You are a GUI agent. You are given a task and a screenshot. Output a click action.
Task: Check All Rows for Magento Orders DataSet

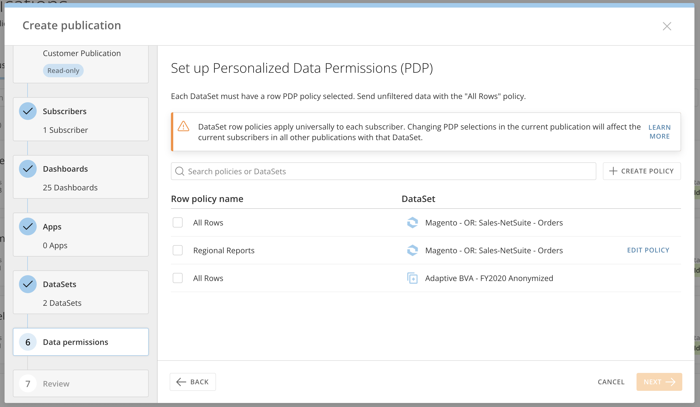pyautogui.click(x=178, y=222)
